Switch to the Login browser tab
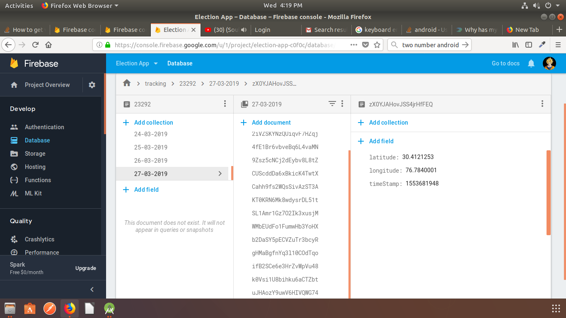566x318 pixels. coord(276,30)
